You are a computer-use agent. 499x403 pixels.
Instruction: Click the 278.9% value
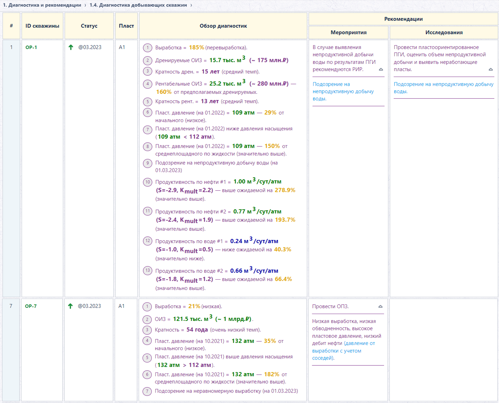[285, 190]
